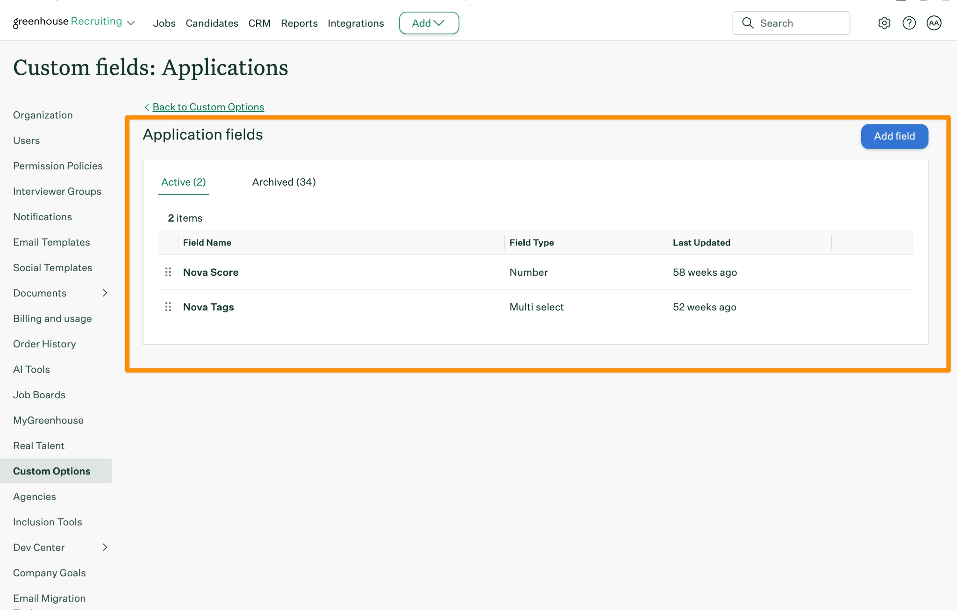Open MyGreenhouse in sidebar
The width and height of the screenshot is (957, 610).
[48, 420]
